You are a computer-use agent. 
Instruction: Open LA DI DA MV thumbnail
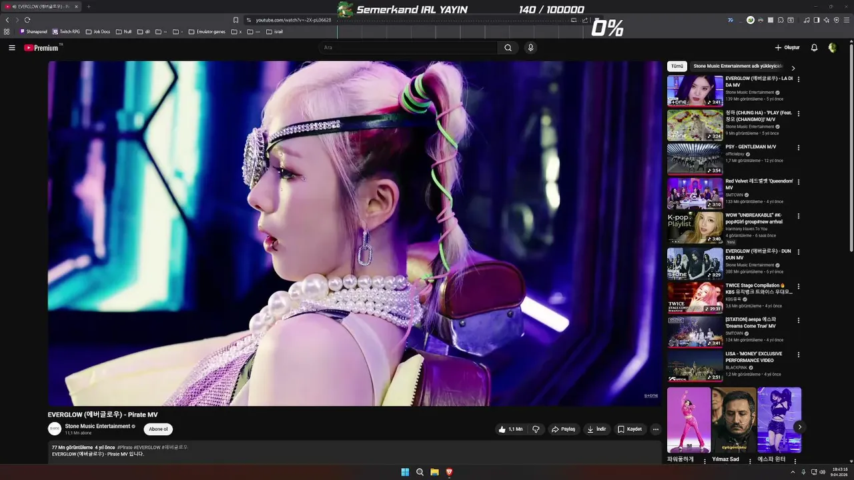click(695, 91)
